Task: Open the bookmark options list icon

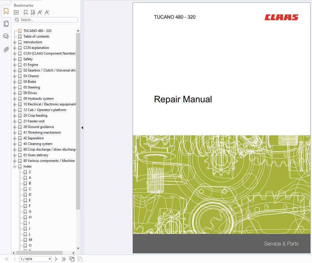Action: pyautogui.click(x=16, y=12)
